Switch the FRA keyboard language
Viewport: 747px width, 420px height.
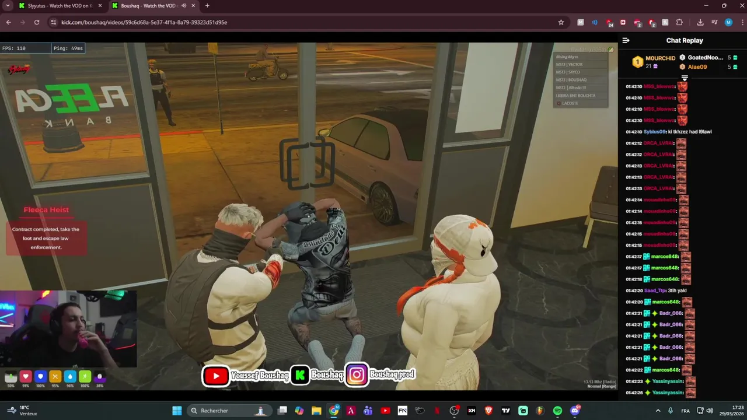click(686, 411)
